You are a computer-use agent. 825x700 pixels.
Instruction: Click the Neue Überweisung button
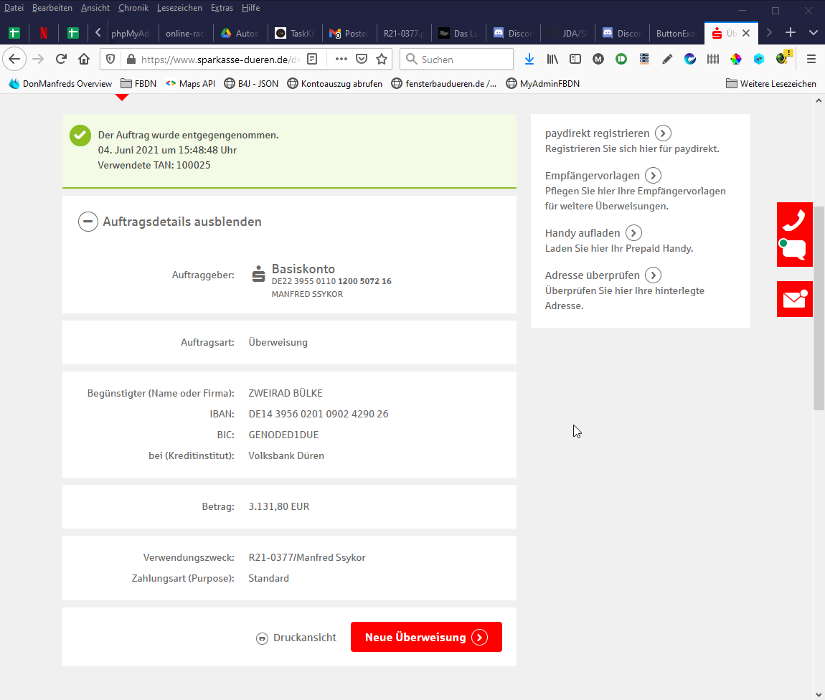tap(426, 638)
